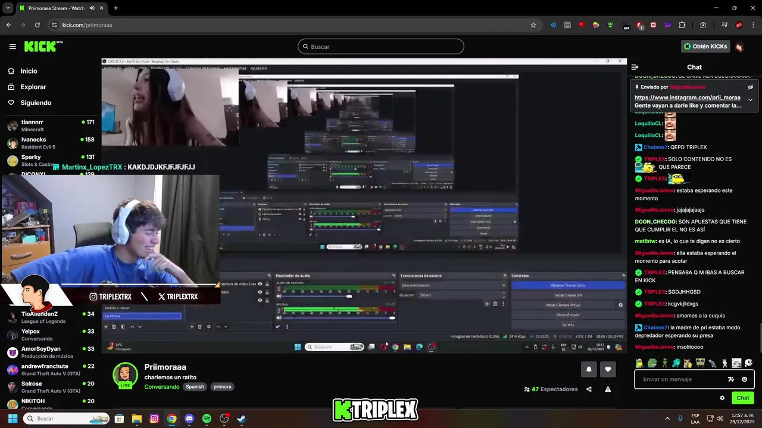The image size is (762, 428).
Task: Open andrewfranchute channel in sidebar
Action: [x=51, y=370]
